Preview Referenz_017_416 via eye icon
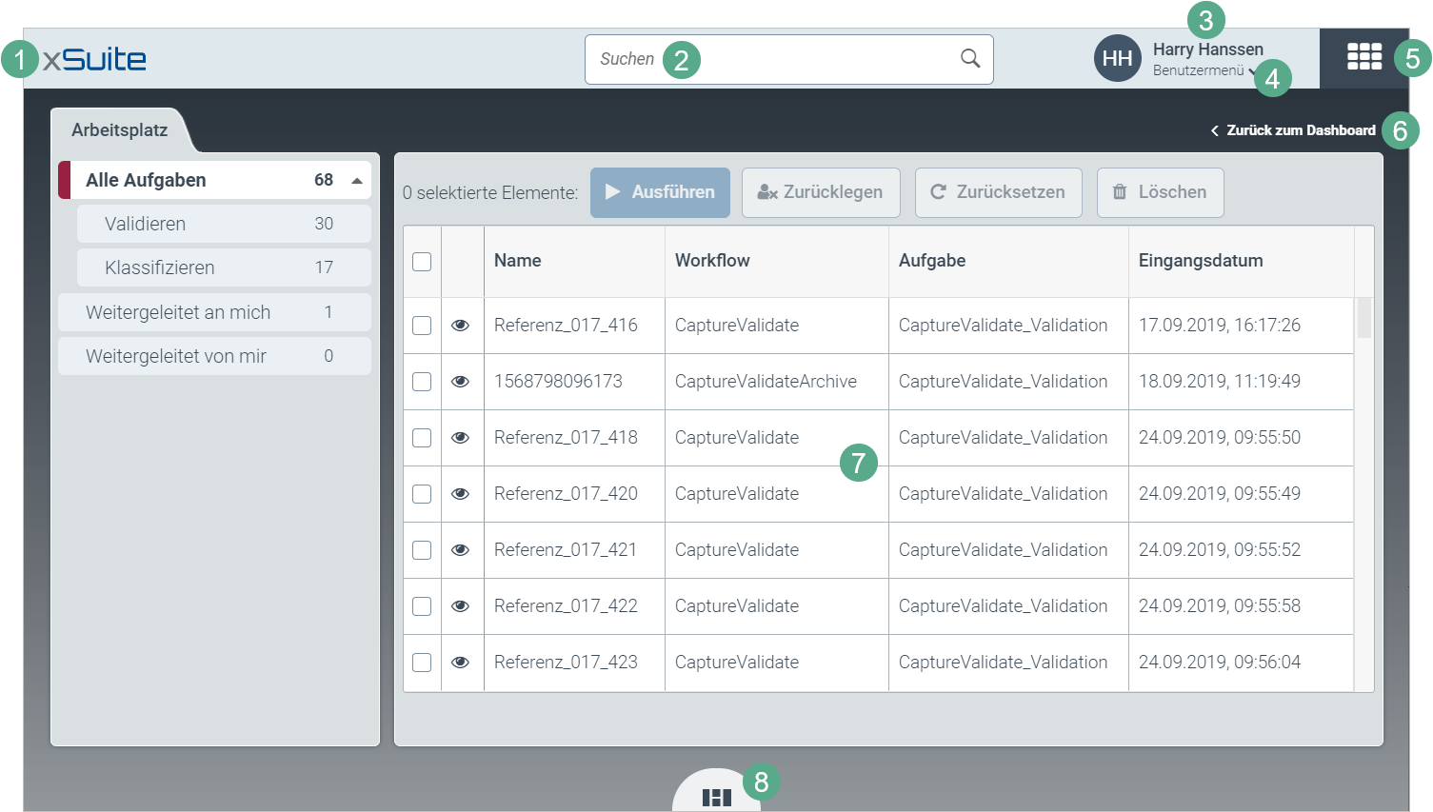1433x812 pixels. (460, 326)
